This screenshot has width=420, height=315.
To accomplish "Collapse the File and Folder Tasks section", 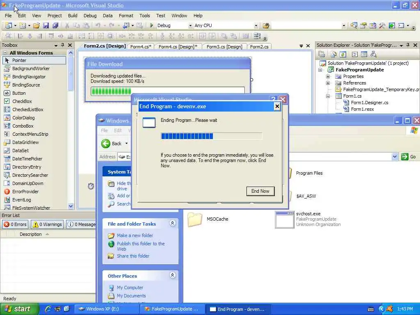I will (173, 223).
